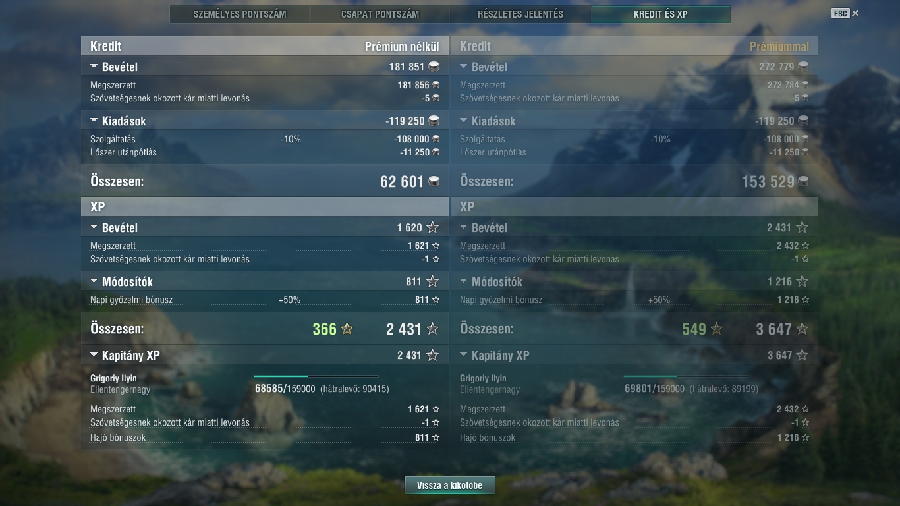Click the star icon beside premium 3 647 total
This screenshot has height=506, width=900.
[802, 329]
